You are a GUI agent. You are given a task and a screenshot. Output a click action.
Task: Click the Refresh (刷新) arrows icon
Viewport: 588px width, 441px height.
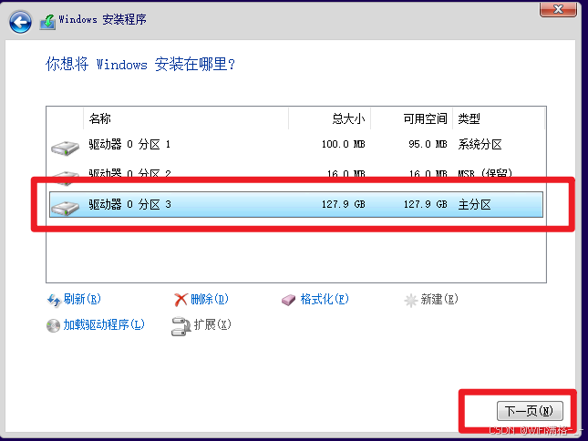point(54,300)
